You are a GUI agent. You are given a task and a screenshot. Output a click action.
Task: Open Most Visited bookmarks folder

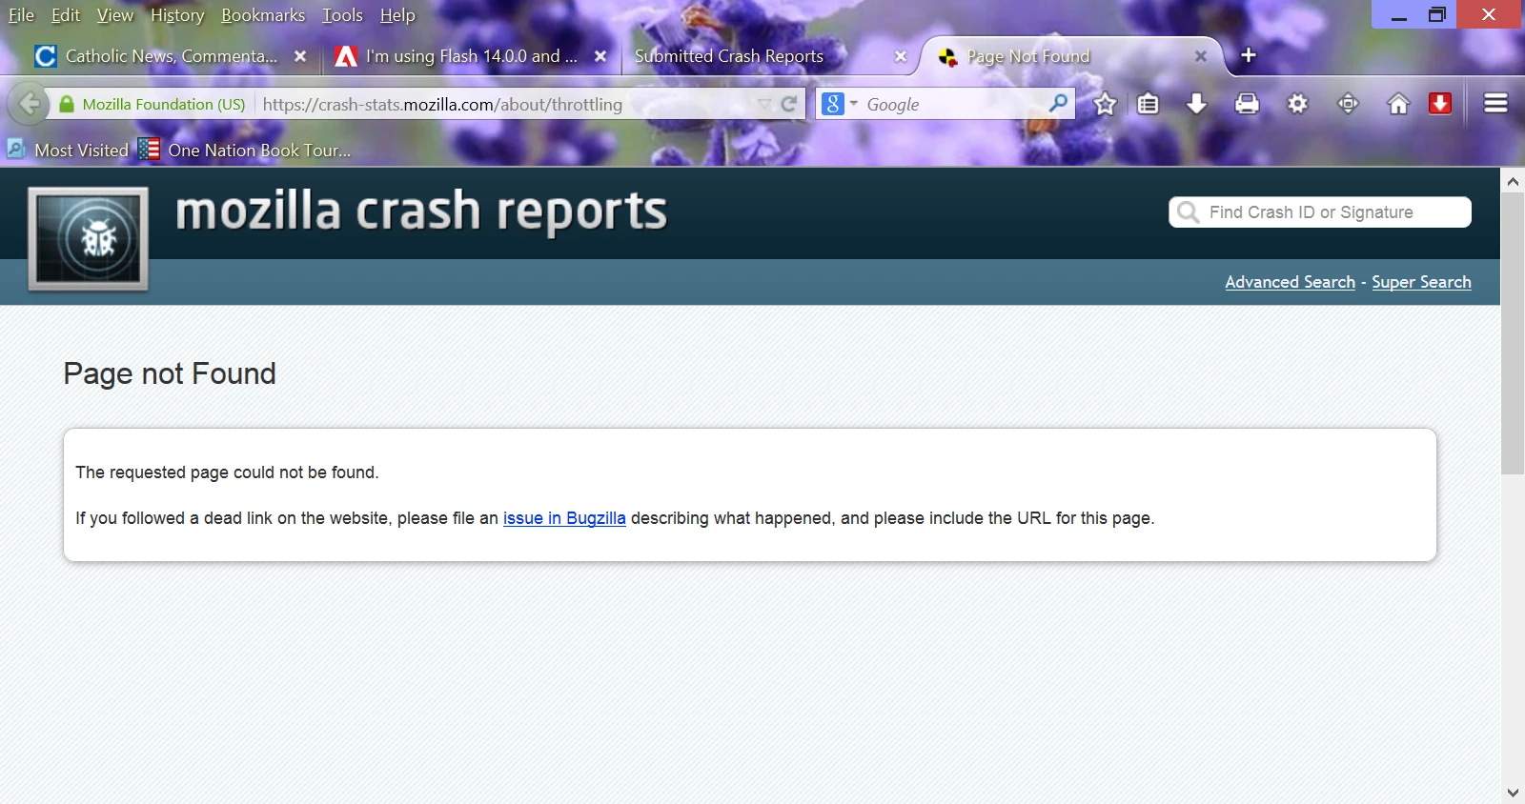pos(68,150)
